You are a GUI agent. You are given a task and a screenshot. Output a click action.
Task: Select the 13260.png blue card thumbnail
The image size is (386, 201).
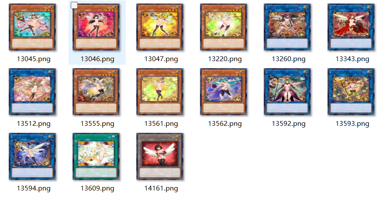tap(287, 27)
